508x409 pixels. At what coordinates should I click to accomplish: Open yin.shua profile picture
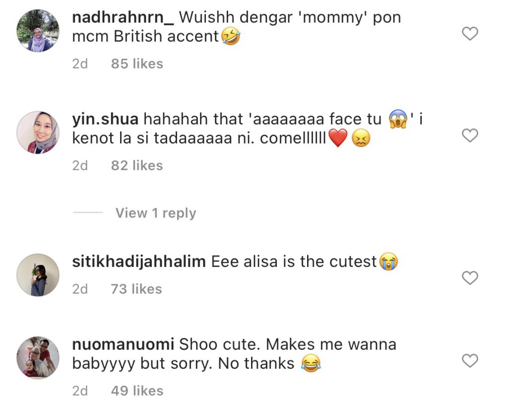[38, 132]
